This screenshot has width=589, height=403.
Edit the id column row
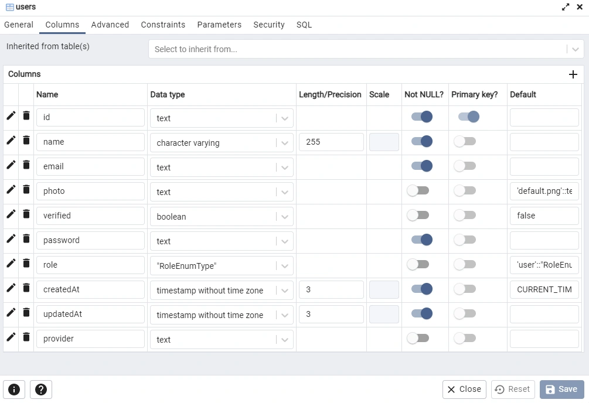point(11,115)
